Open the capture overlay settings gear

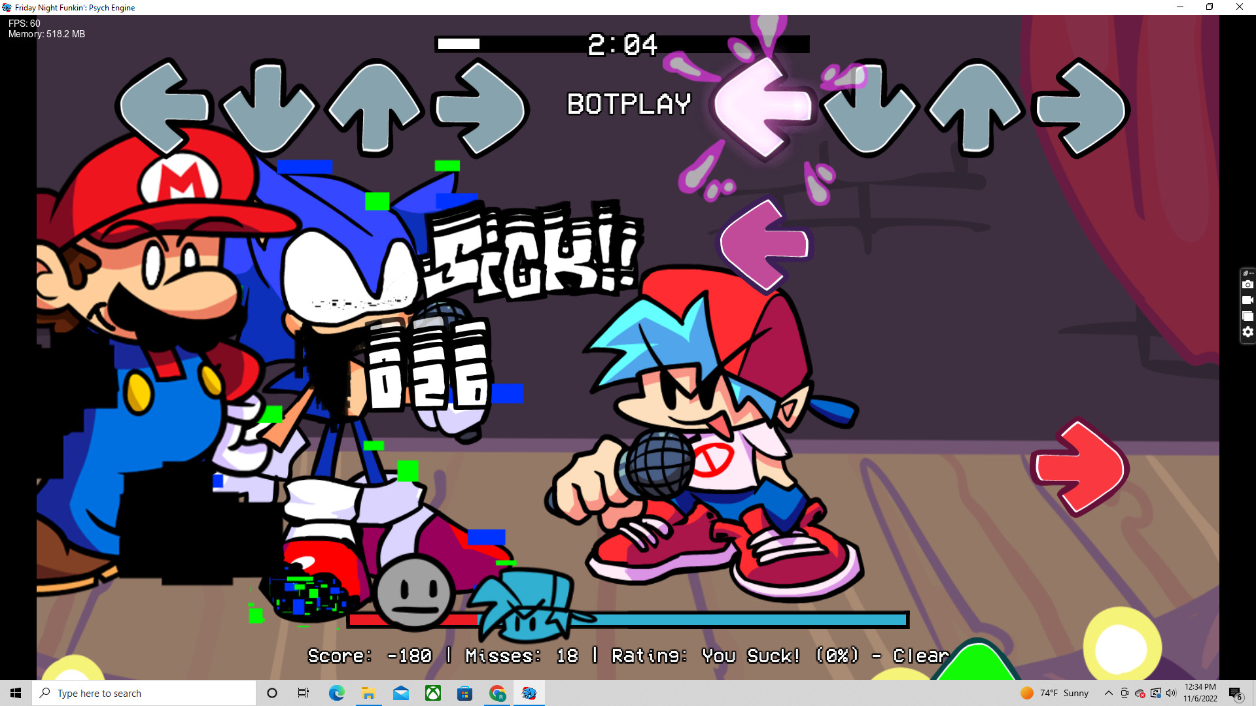tap(1248, 331)
